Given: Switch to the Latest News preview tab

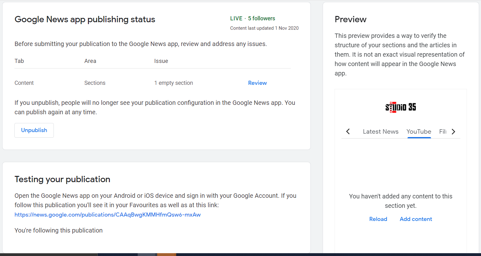Looking at the screenshot, I should pyautogui.click(x=381, y=131).
